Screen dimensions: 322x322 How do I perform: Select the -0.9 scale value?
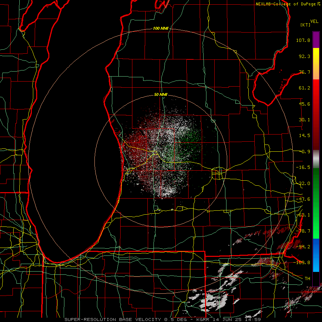(x=304, y=152)
